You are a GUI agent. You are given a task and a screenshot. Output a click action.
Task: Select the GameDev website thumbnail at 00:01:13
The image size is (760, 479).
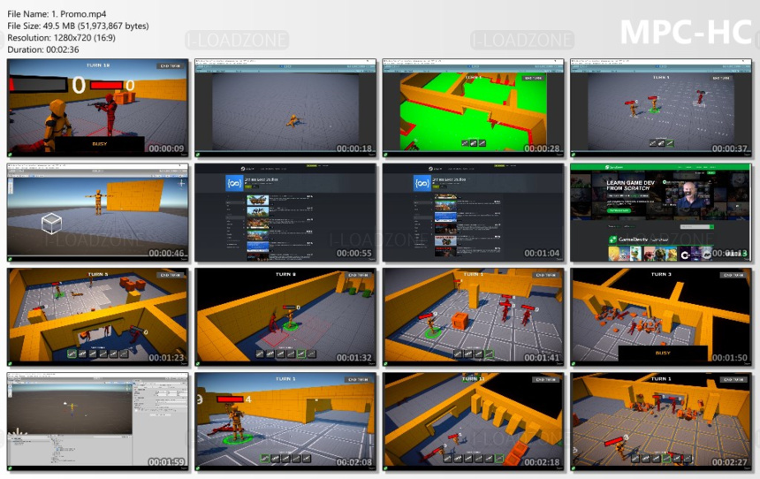pyautogui.click(x=661, y=212)
